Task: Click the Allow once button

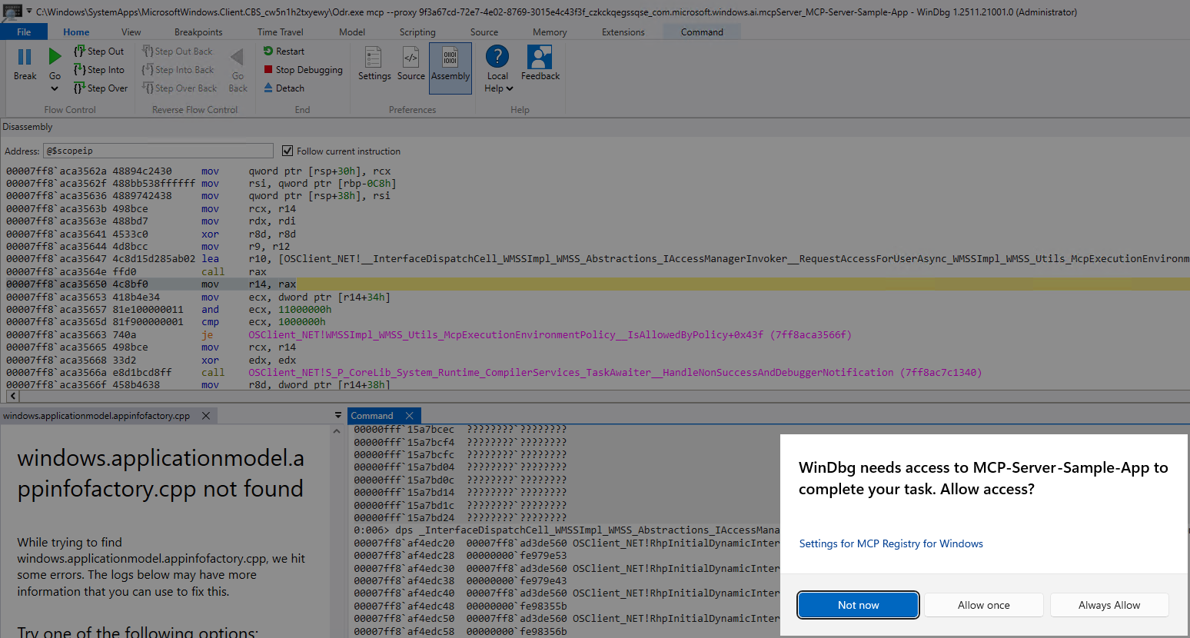Action: click(x=983, y=605)
